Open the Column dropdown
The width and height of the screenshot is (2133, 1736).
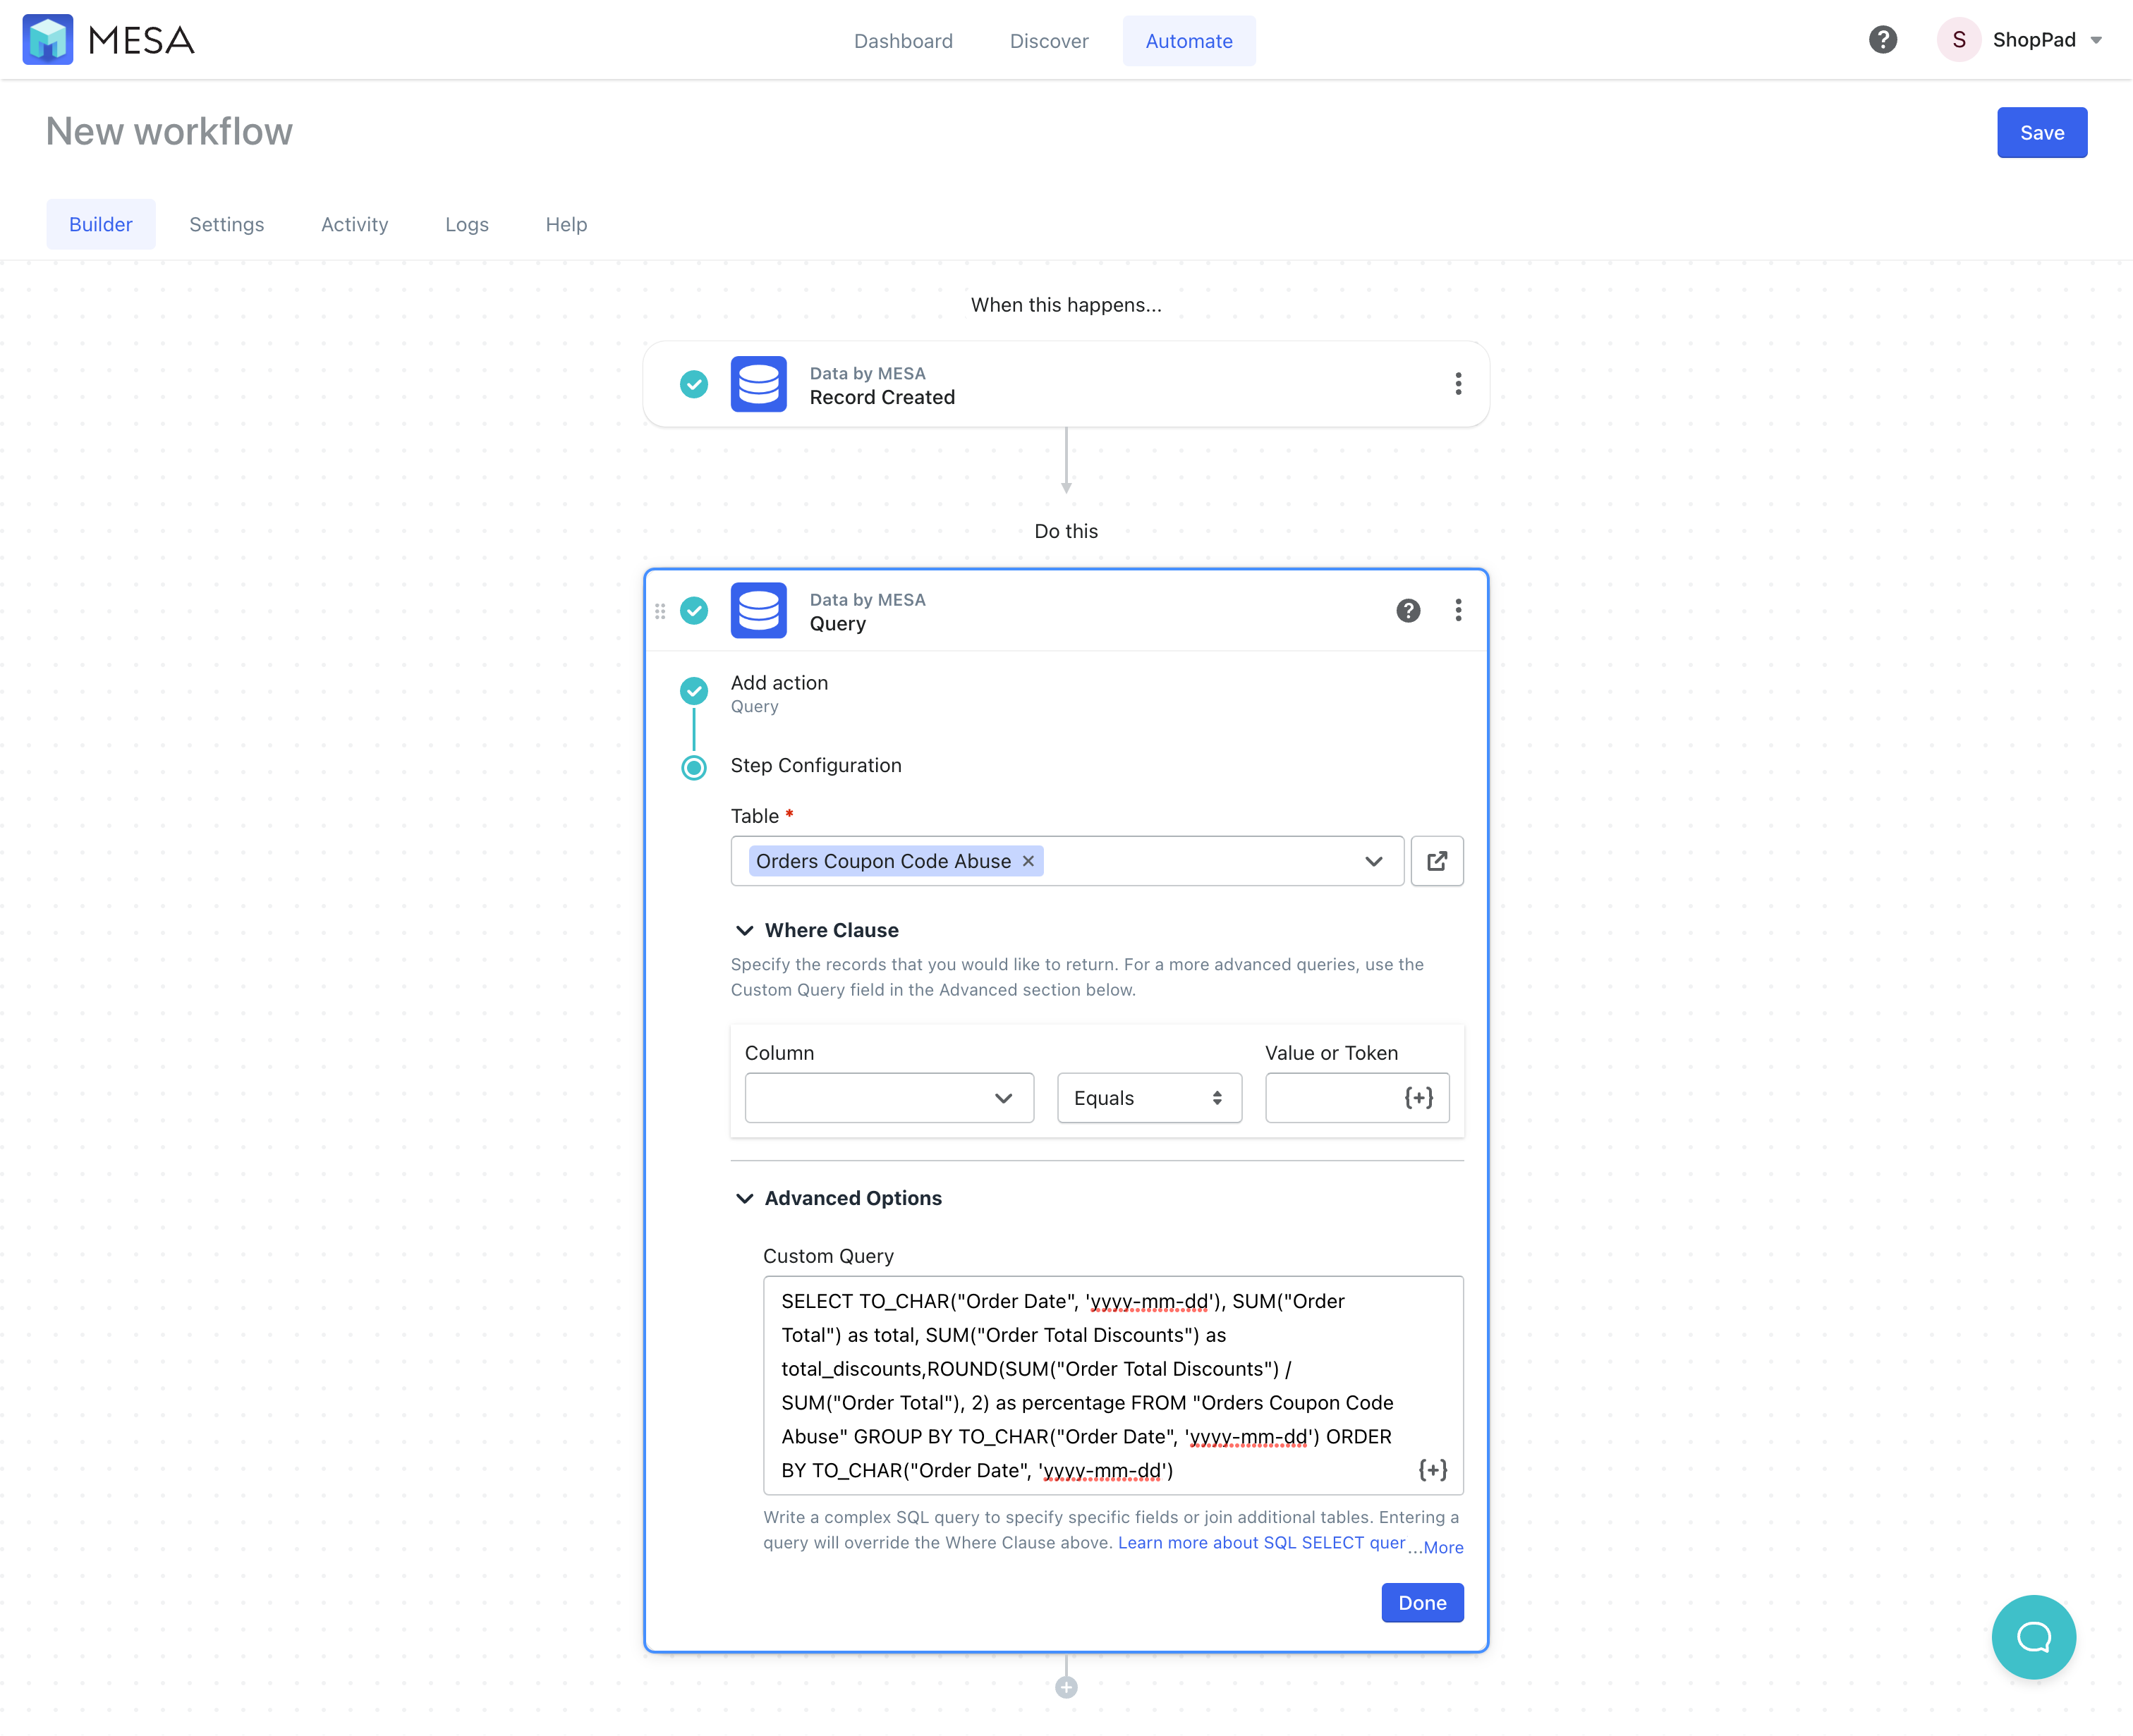pyautogui.click(x=889, y=1098)
